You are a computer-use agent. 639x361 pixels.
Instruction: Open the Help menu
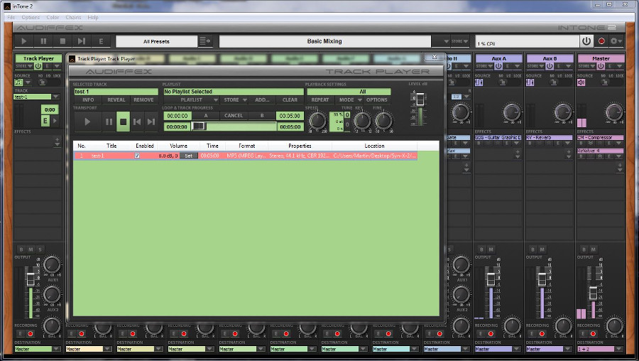(93, 18)
